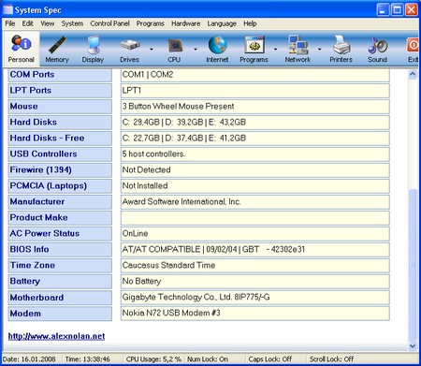This screenshot has height=366, width=421.
Task: Select the No Battery value field
Action: 255,282
